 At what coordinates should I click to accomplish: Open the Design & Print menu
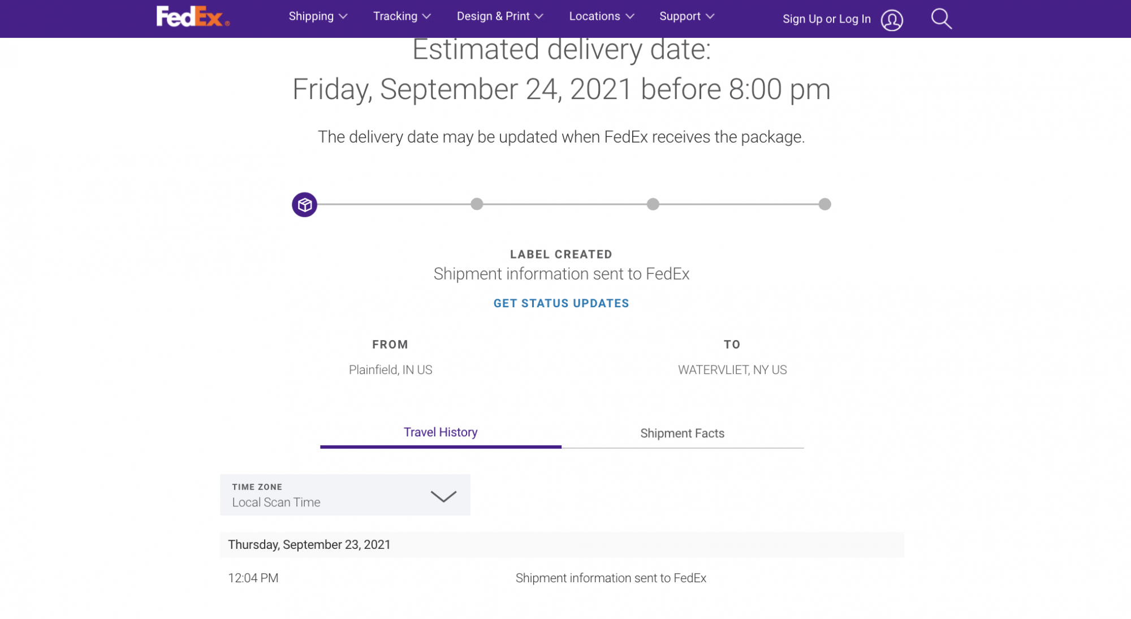pos(499,16)
